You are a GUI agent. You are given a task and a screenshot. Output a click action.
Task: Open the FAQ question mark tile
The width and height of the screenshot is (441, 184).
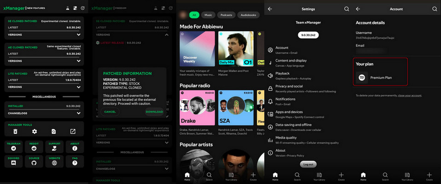[x=75, y=161]
